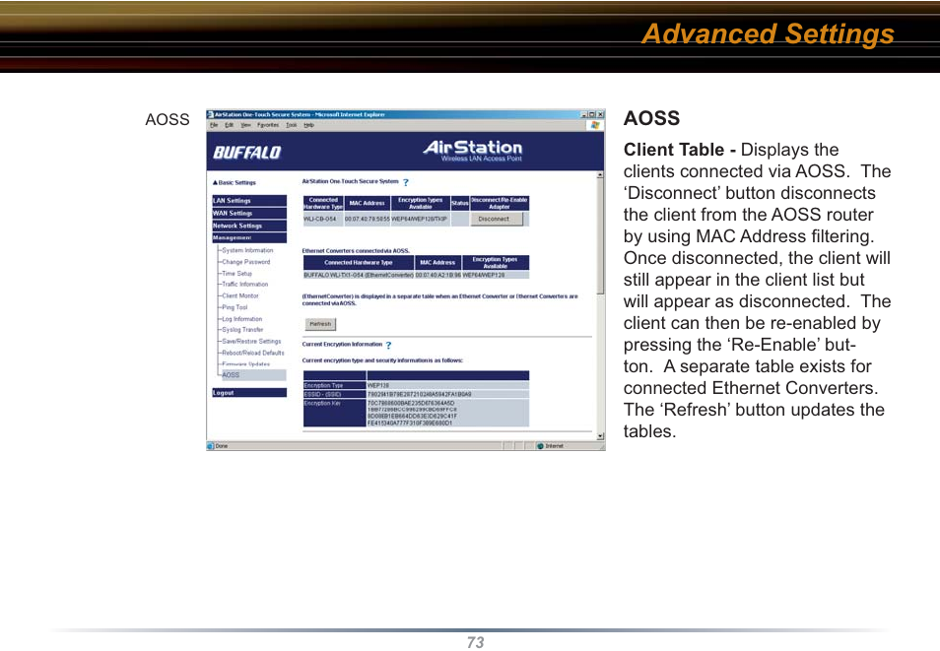Open Traffic Information in the Management tree
The height and width of the screenshot is (651, 940).
[x=245, y=285]
